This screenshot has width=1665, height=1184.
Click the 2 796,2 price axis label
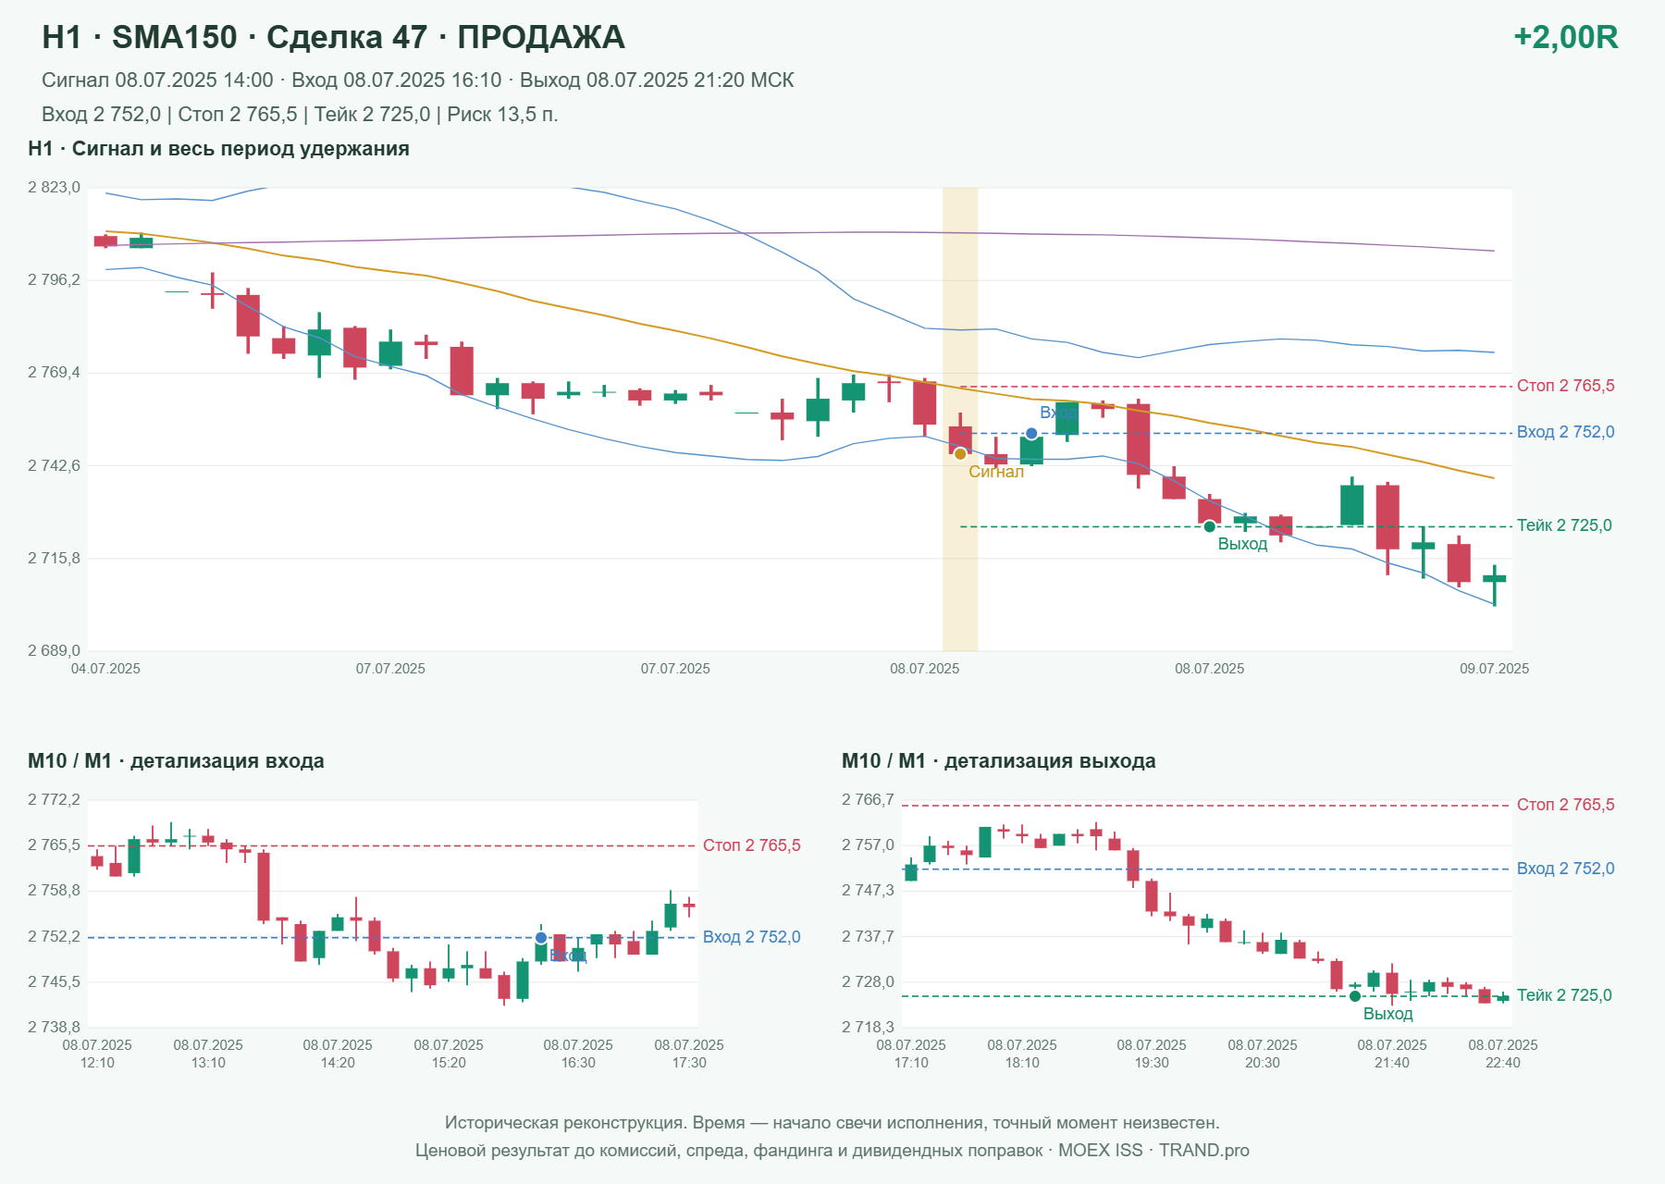(54, 280)
